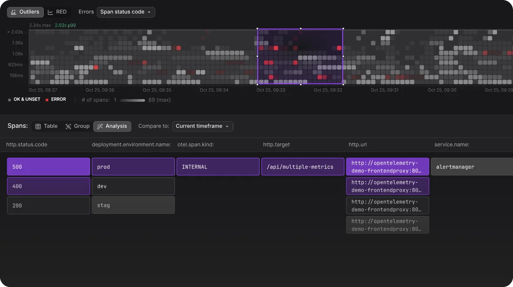The height and width of the screenshot is (287, 513).
Task: Select the dev environment value
Action: (133, 186)
